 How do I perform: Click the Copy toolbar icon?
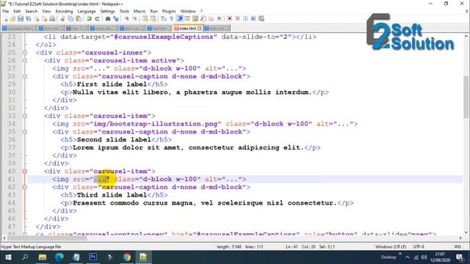[x=70, y=18]
